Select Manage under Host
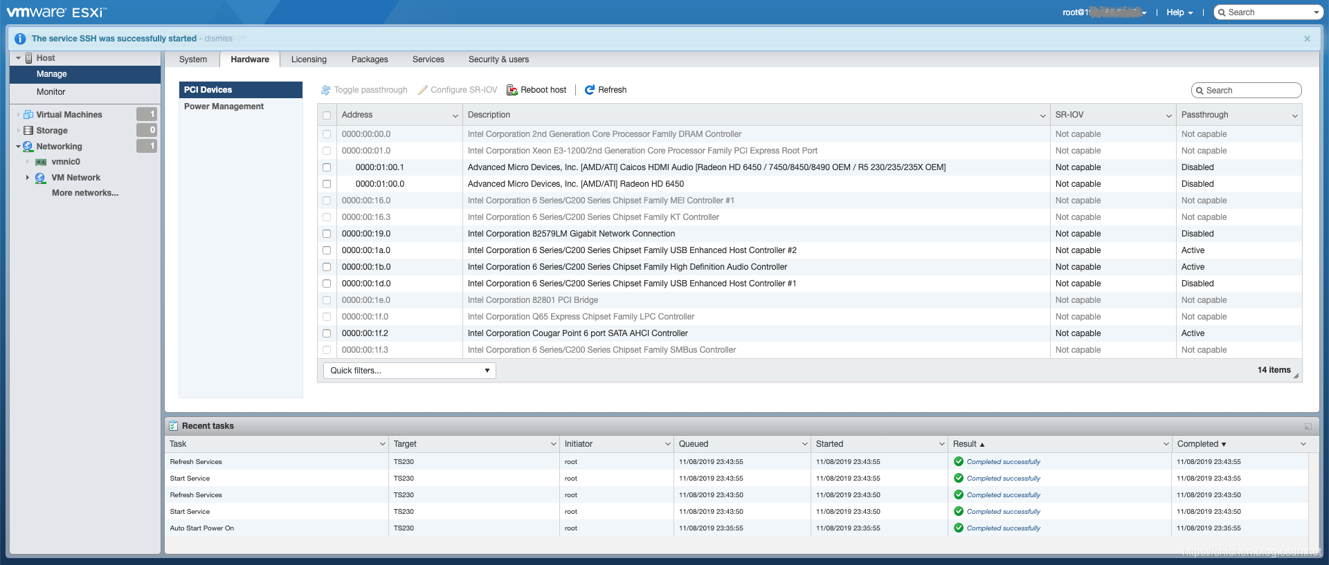This screenshot has height=565, width=1329. click(x=85, y=74)
